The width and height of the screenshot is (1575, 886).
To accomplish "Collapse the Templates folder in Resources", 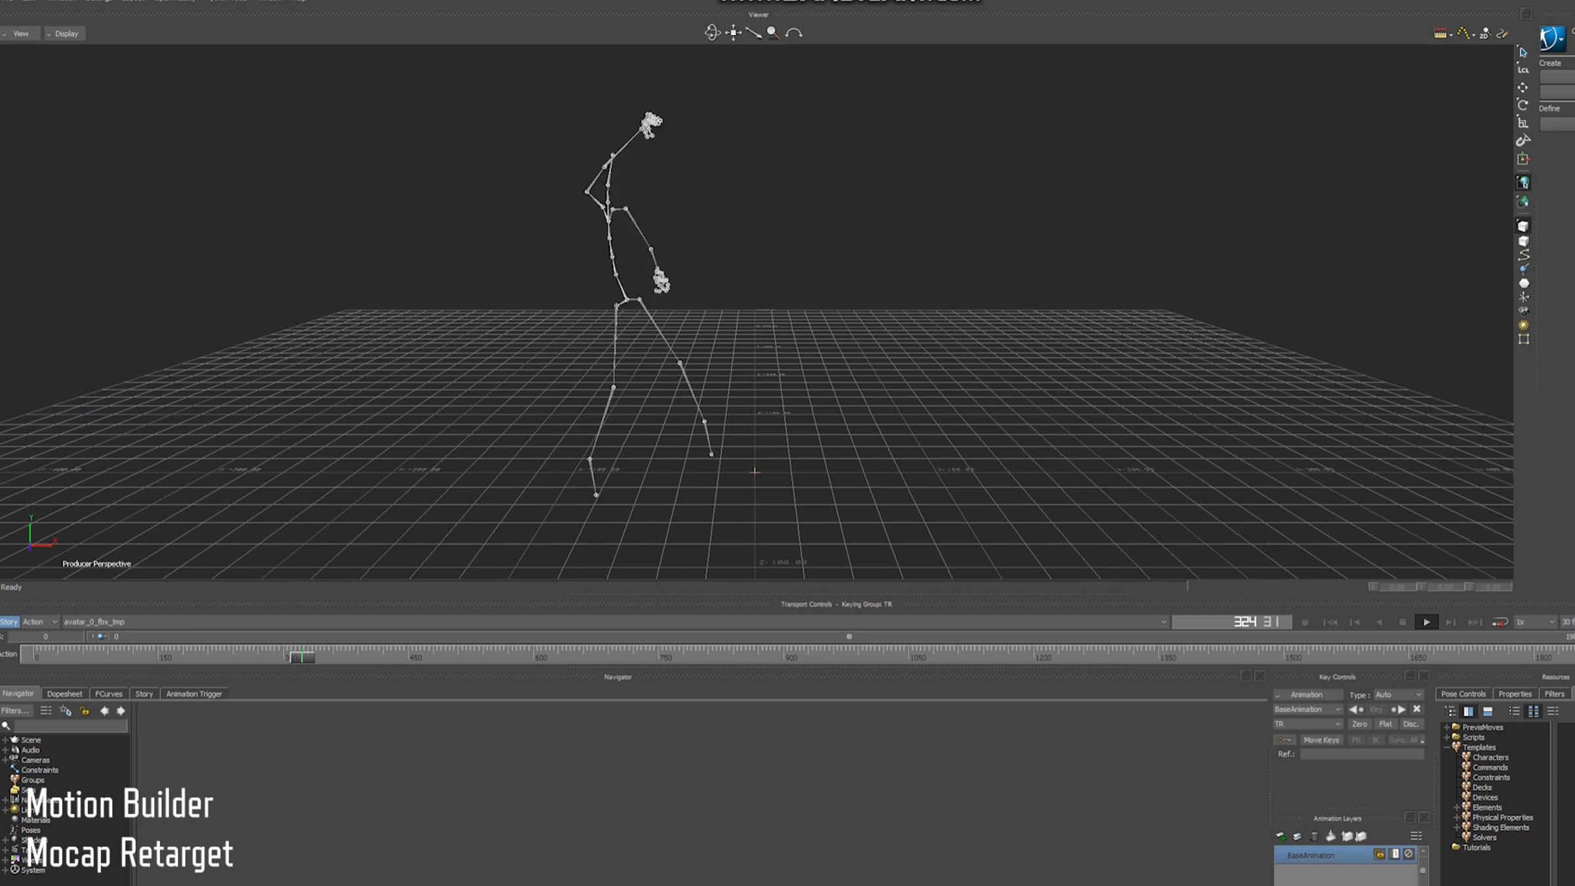I will pyautogui.click(x=1447, y=747).
